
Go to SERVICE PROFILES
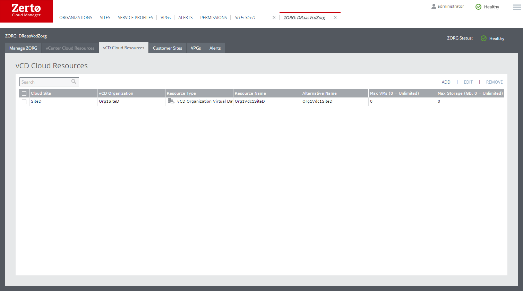pyautogui.click(x=135, y=18)
